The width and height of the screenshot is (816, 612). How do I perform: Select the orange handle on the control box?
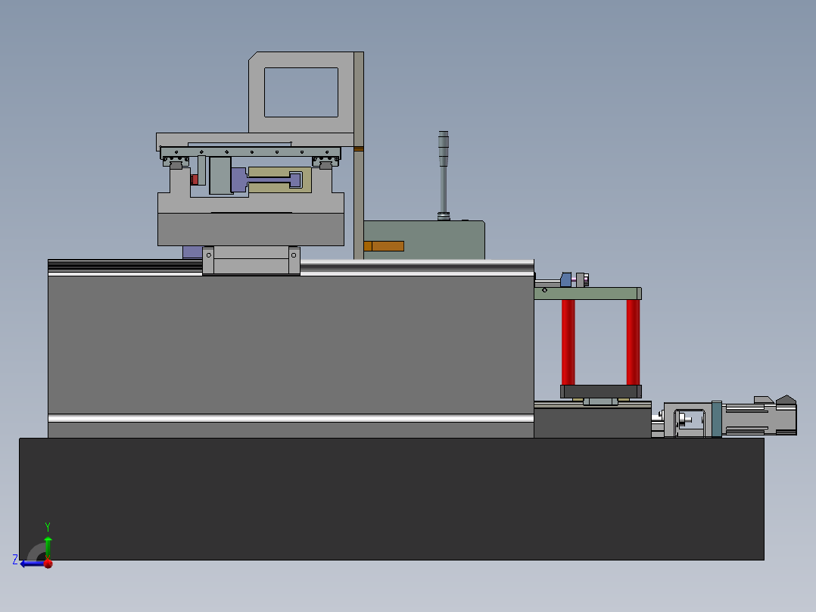[384, 246]
